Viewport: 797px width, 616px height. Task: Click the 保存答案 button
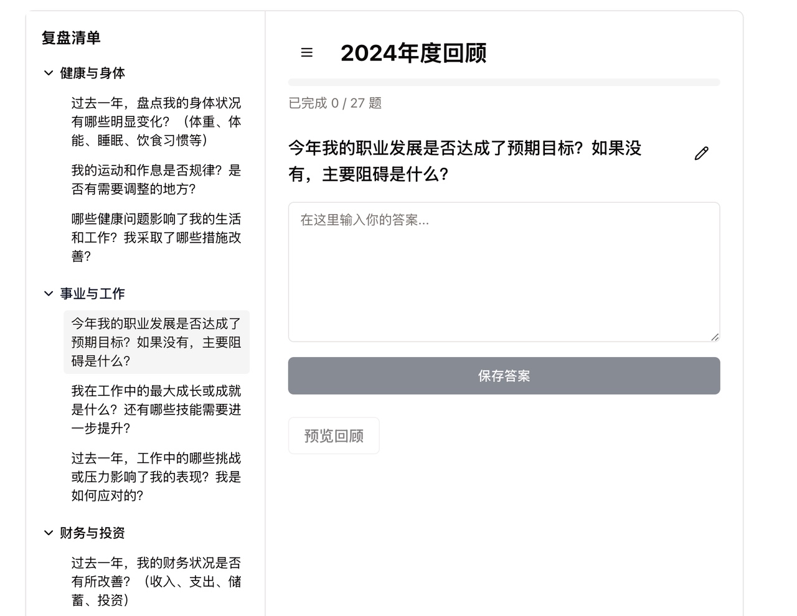tap(503, 376)
